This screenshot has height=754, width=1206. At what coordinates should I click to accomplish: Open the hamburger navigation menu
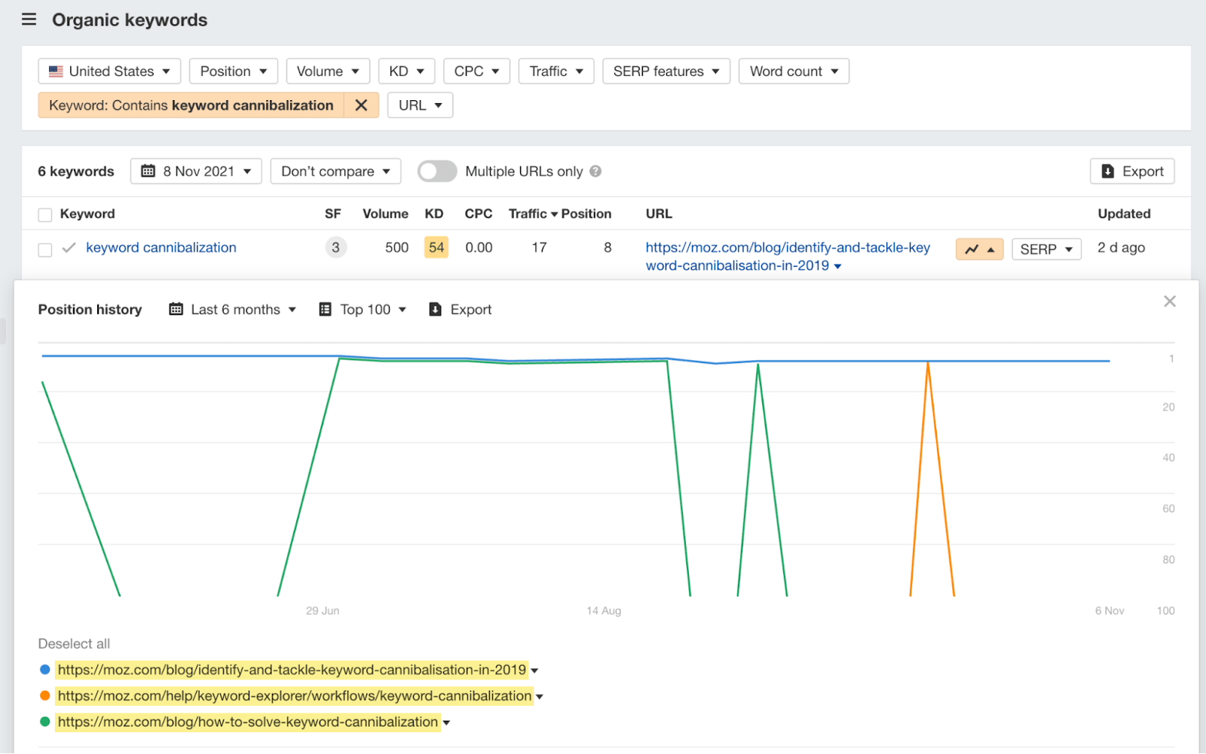(29, 20)
